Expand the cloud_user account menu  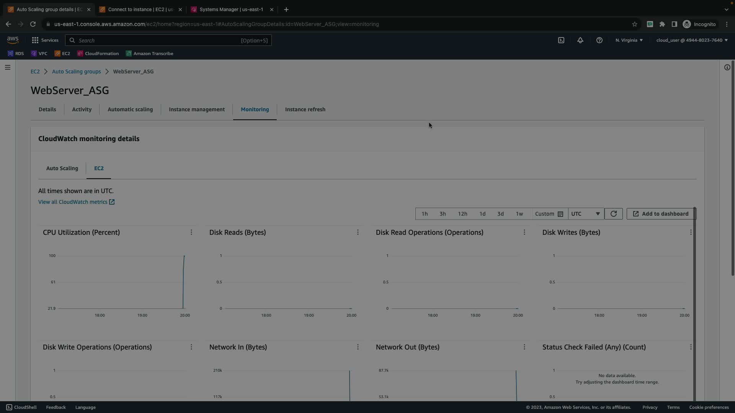tap(692, 40)
